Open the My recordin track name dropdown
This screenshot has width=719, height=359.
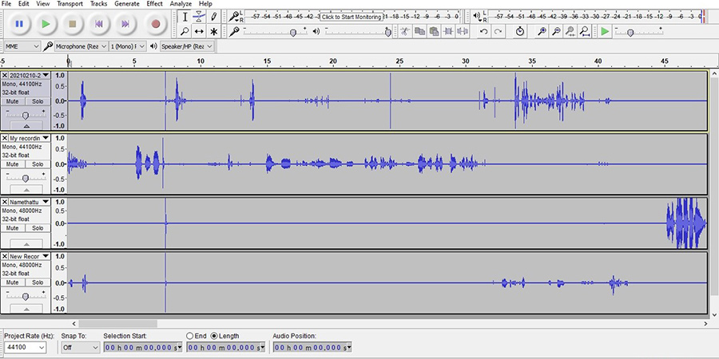30,138
